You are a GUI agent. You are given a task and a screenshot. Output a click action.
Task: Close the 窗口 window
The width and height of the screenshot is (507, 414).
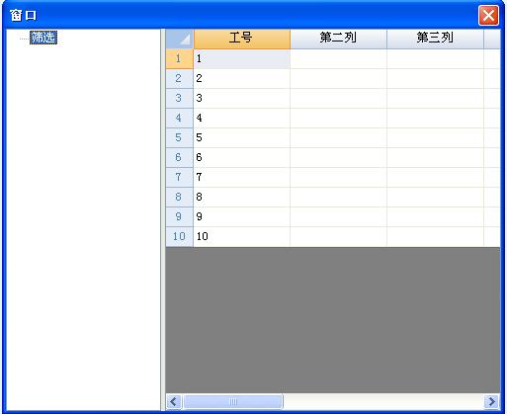[x=488, y=15]
